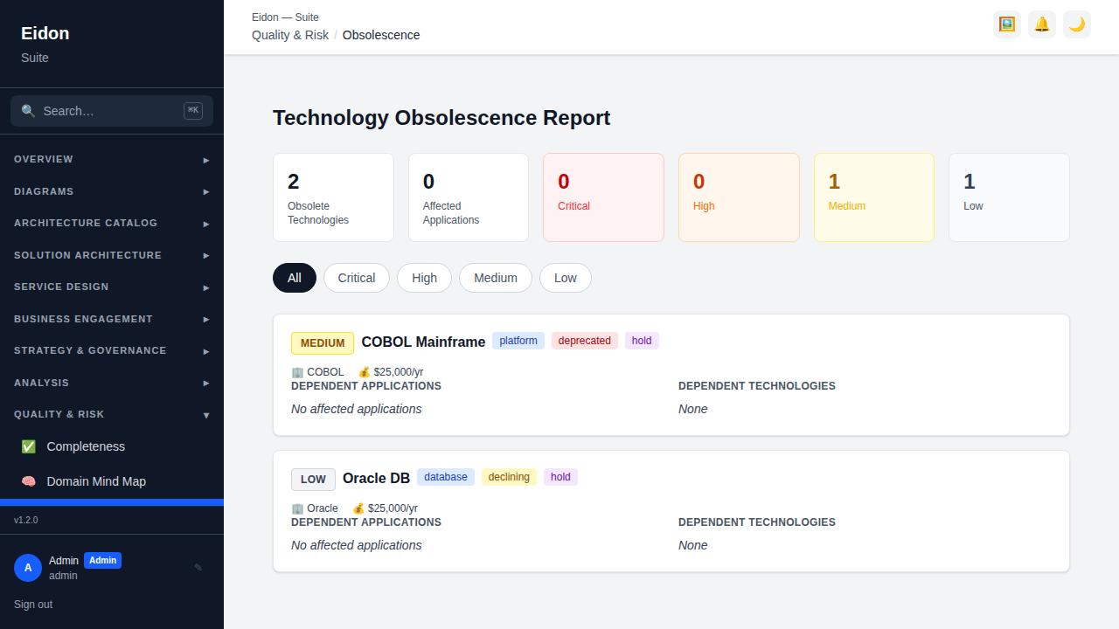Click the search magnifier icon
The width and height of the screenshot is (1119, 629).
(28, 111)
